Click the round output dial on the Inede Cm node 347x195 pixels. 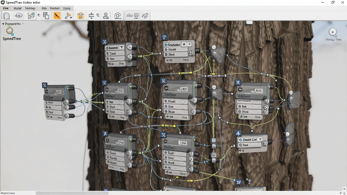[265, 143]
